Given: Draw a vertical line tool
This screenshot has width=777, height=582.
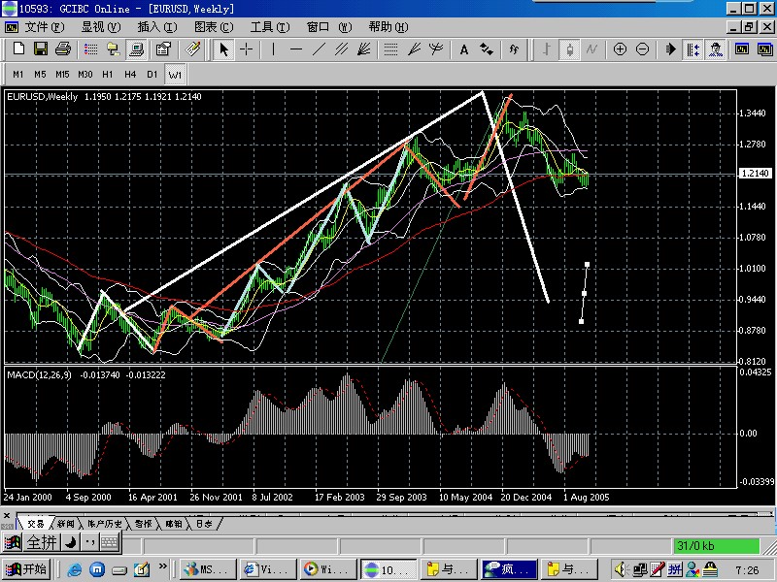Looking at the screenshot, I should click(273, 49).
